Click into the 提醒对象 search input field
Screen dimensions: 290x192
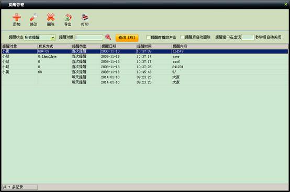click(x=89, y=37)
